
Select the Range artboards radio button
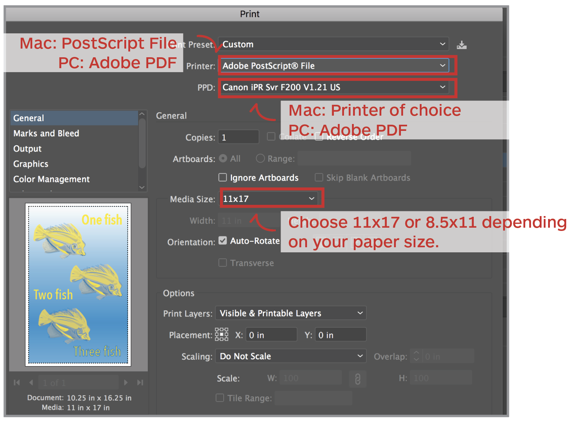pyautogui.click(x=260, y=158)
